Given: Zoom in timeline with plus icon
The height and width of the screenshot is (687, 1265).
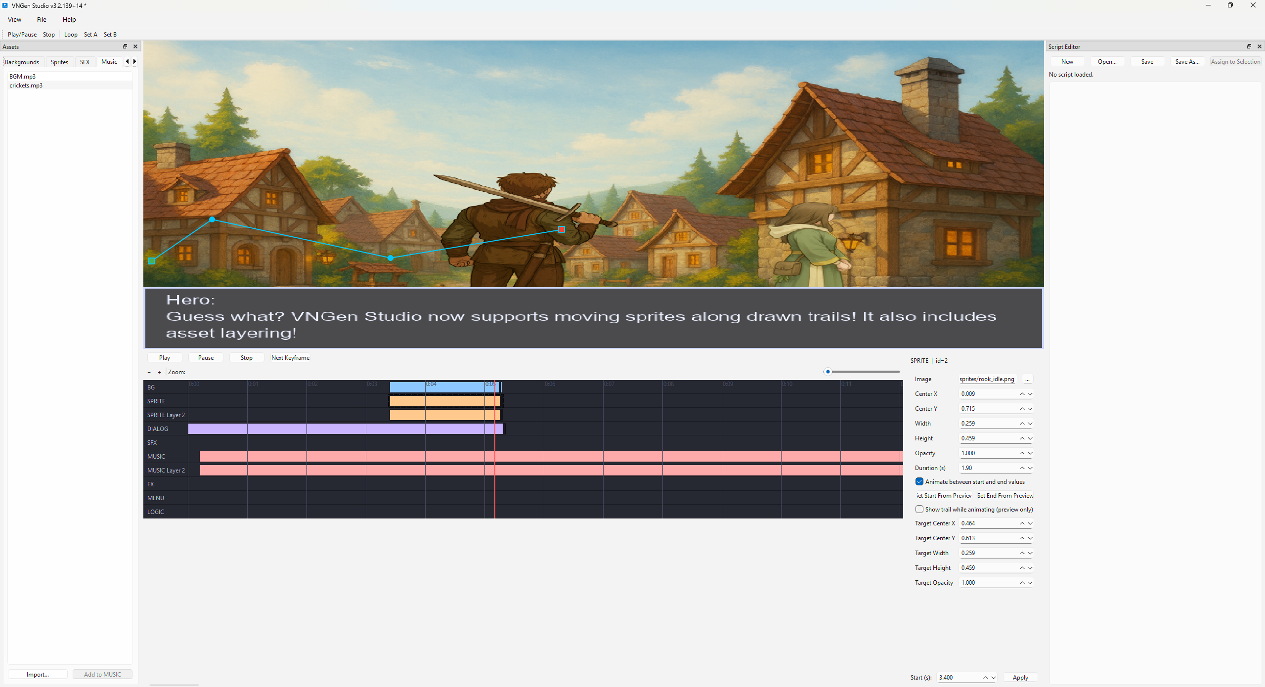Looking at the screenshot, I should click(x=159, y=372).
